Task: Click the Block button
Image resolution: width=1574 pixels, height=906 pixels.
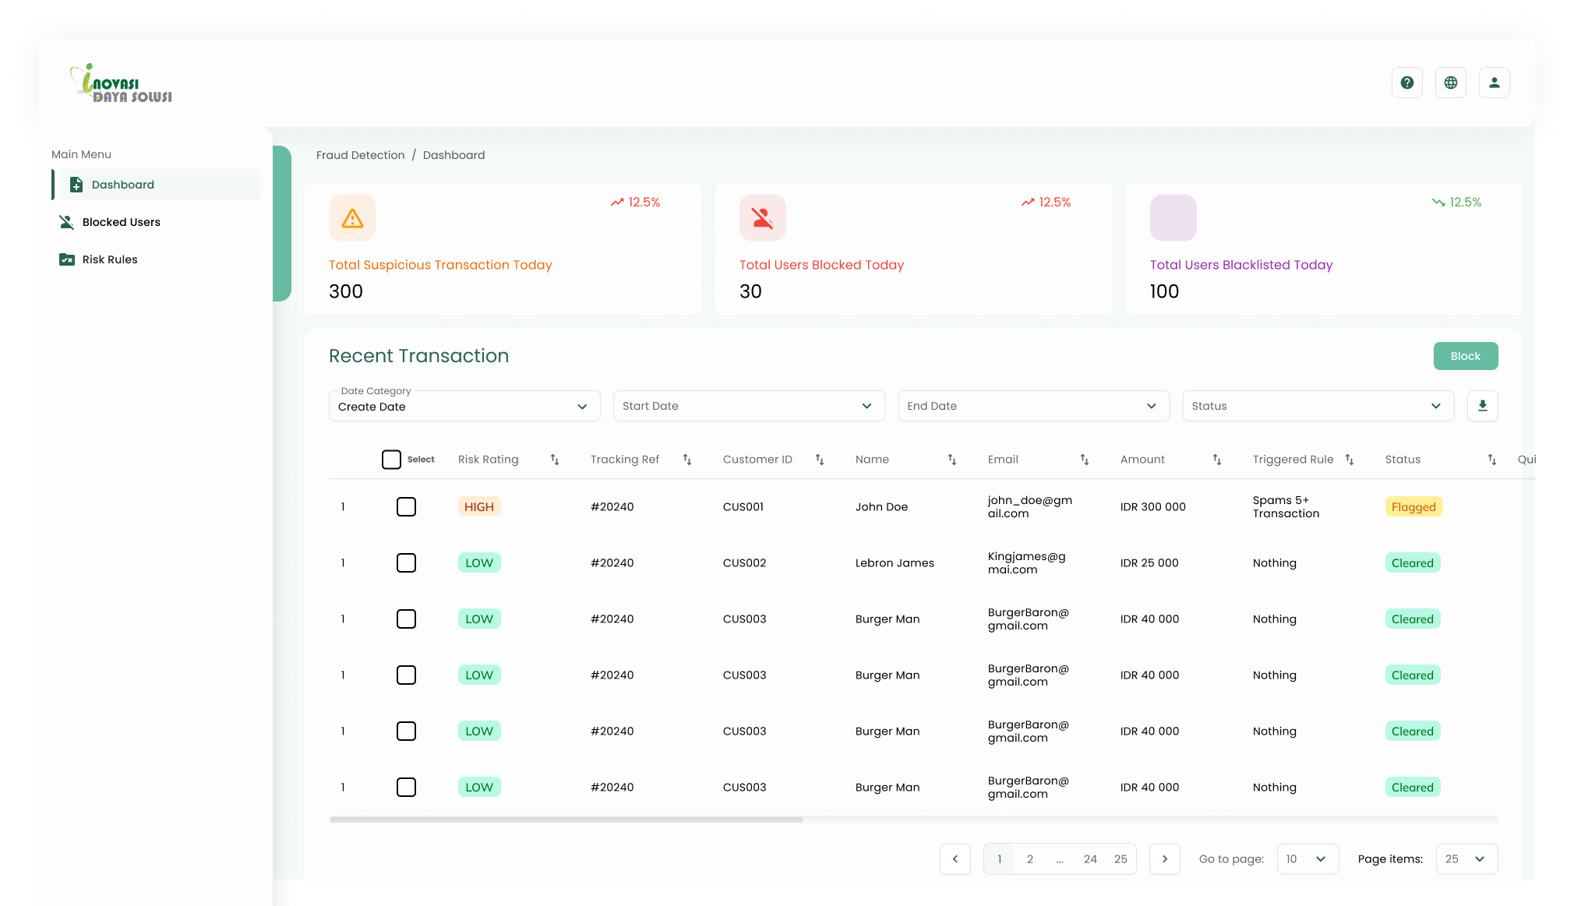Action: pyautogui.click(x=1465, y=356)
